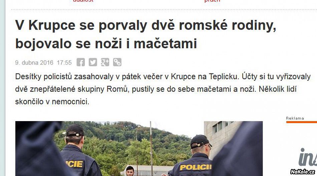
Task: Click the POLICIE text on right officer's jacket
Action: click(x=196, y=167)
